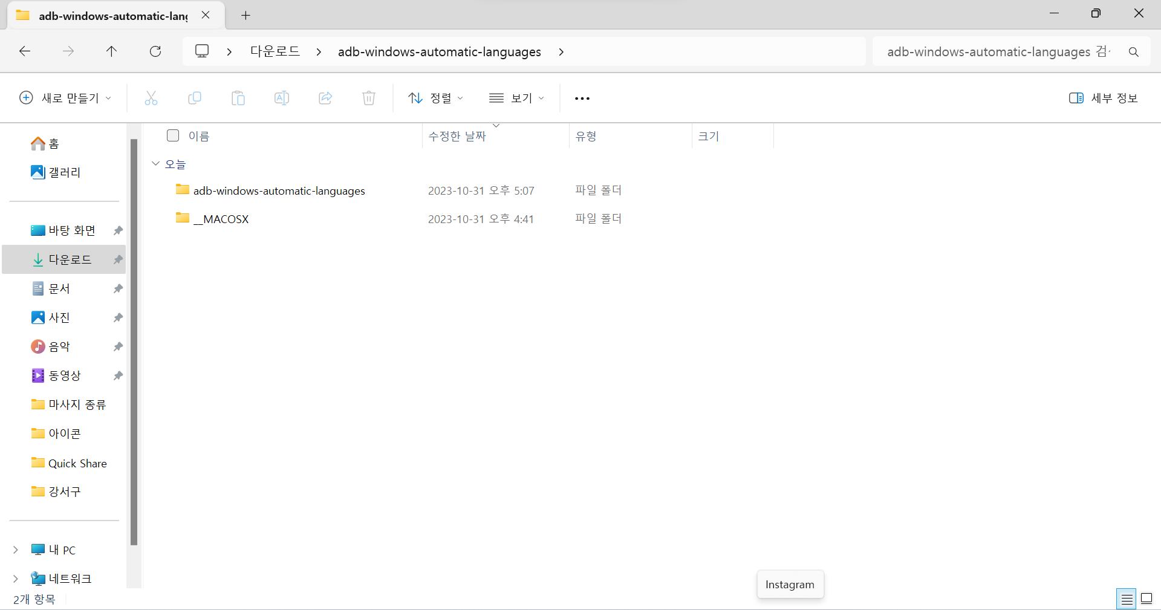Check the select all items checkbox
This screenshot has width=1161, height=610.
(x=173, y=135)
